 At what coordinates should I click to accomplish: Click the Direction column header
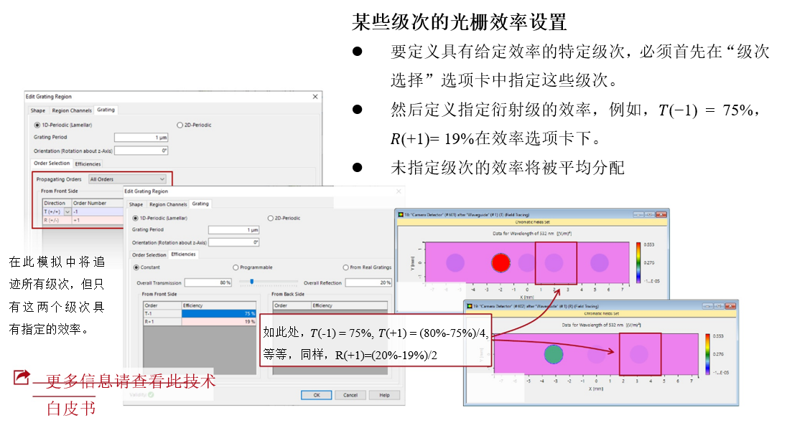coord(57,203)
